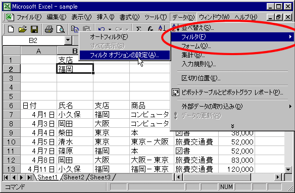Viewport: 295px width, 193px height.
Task: Click the Excel document icon beside the ファイル menu
Action: 10,17
